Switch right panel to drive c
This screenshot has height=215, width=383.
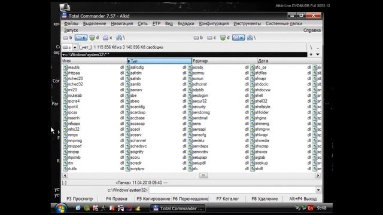point(211,38)
